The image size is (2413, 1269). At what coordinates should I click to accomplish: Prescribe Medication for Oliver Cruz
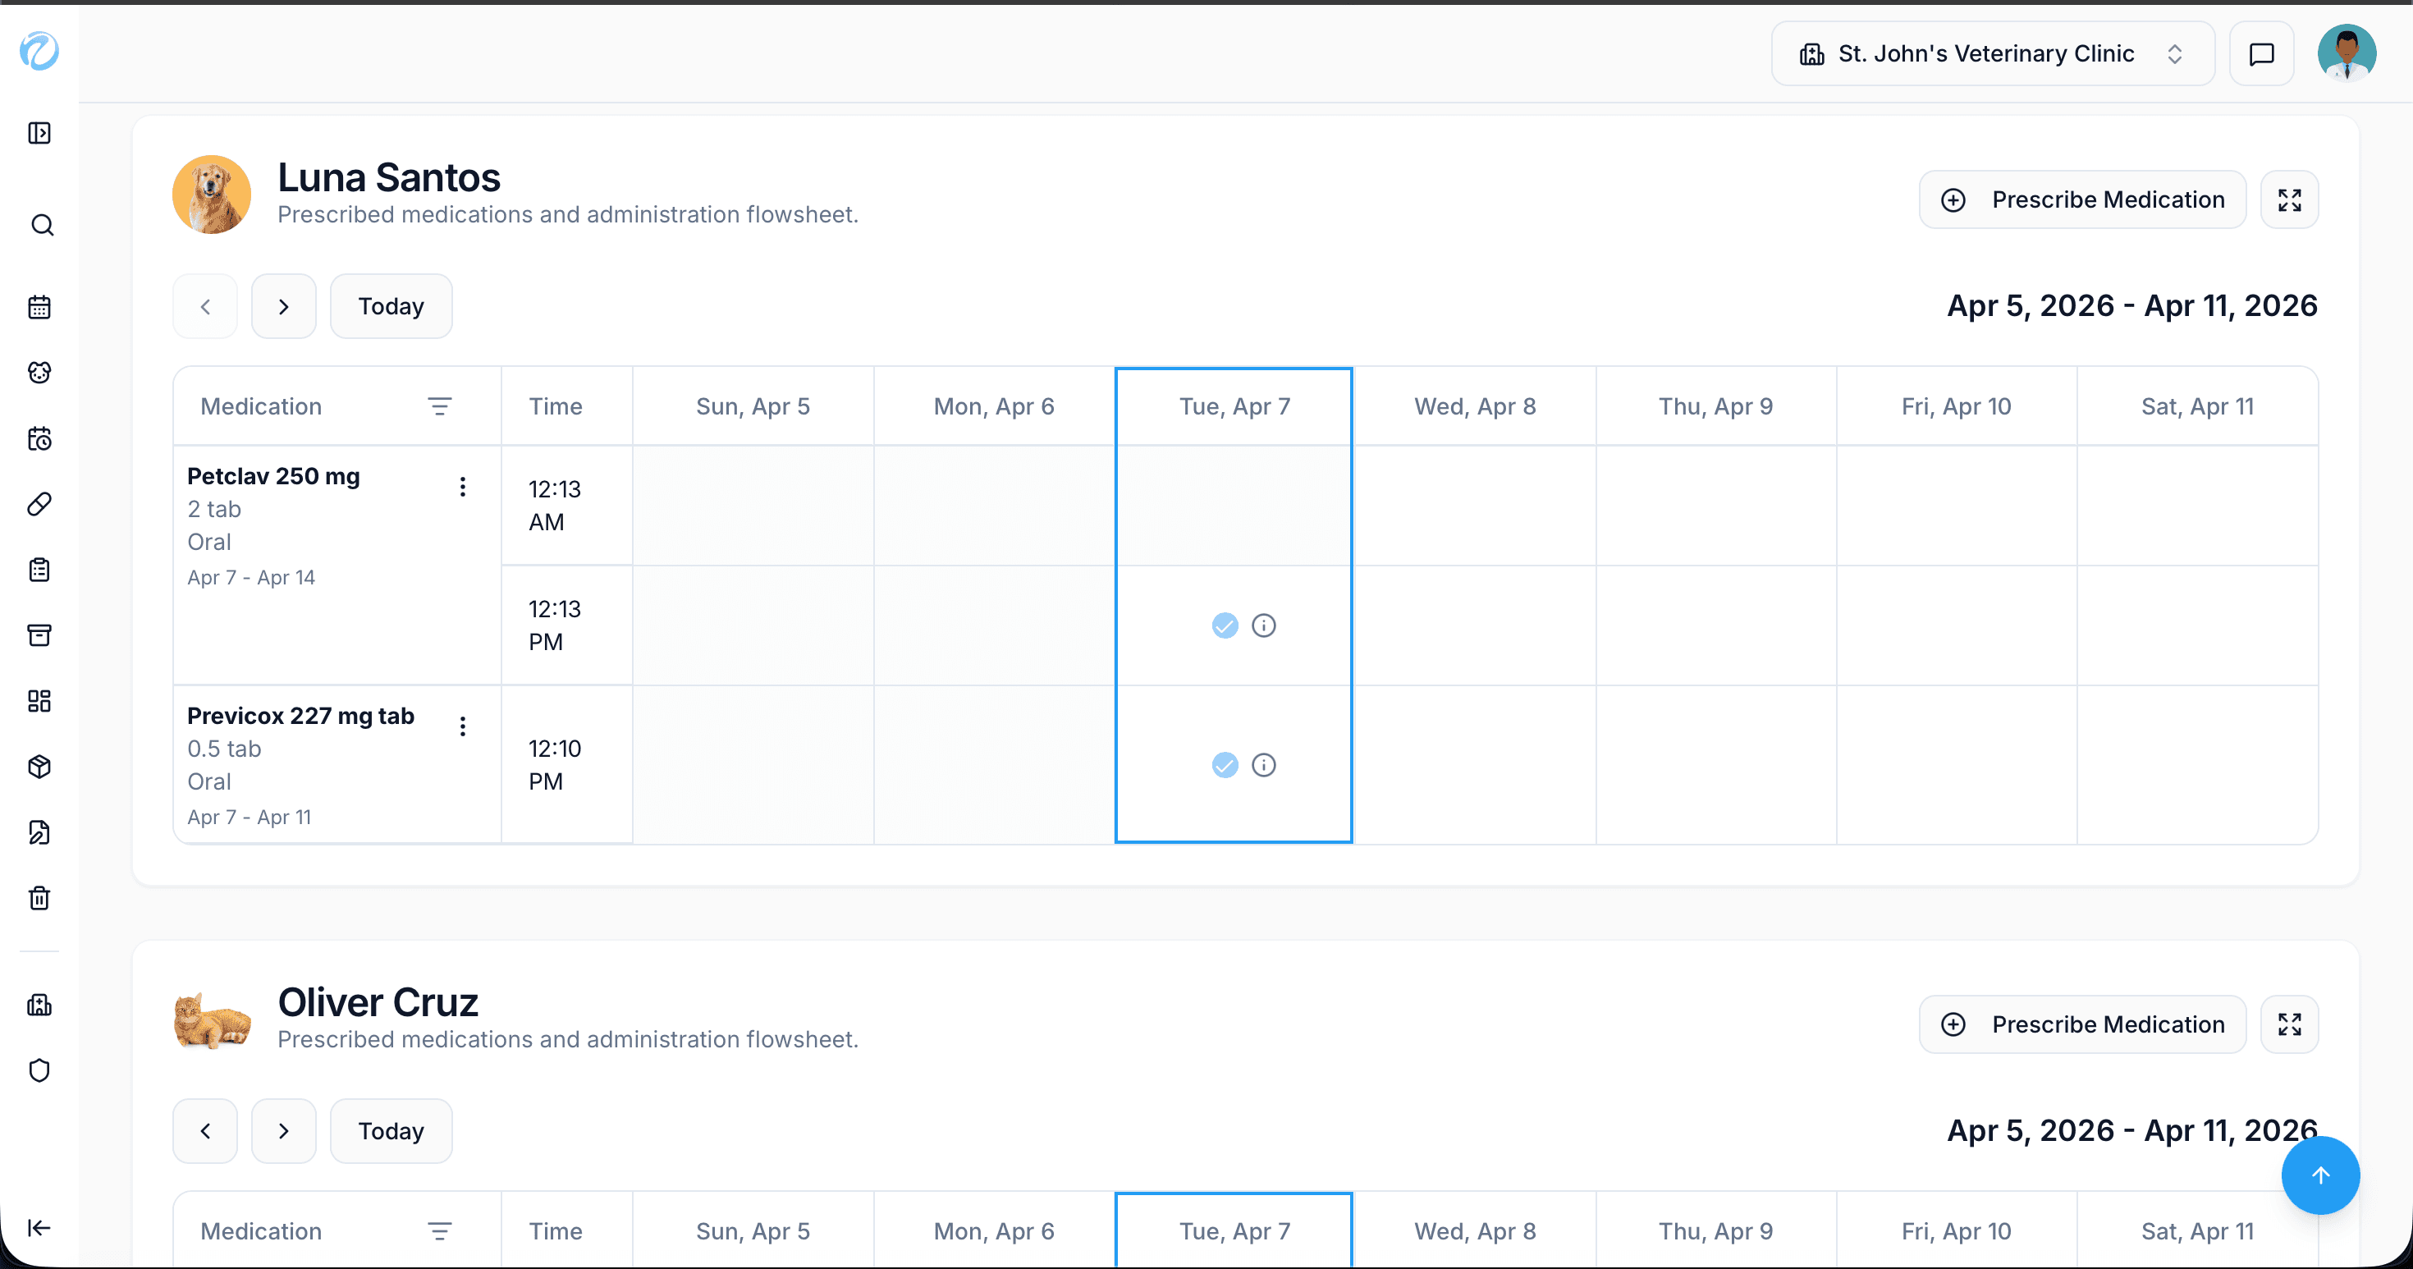click(2082, 1024)
